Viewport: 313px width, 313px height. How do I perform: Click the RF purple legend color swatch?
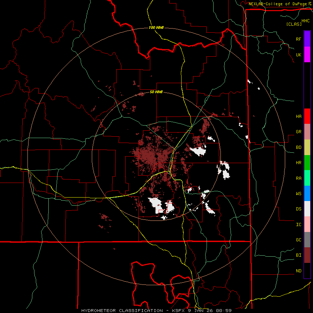[307, 39]
